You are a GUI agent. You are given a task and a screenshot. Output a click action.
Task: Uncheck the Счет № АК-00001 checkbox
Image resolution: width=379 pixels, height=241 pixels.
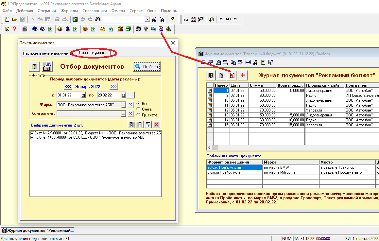[32, 133]
